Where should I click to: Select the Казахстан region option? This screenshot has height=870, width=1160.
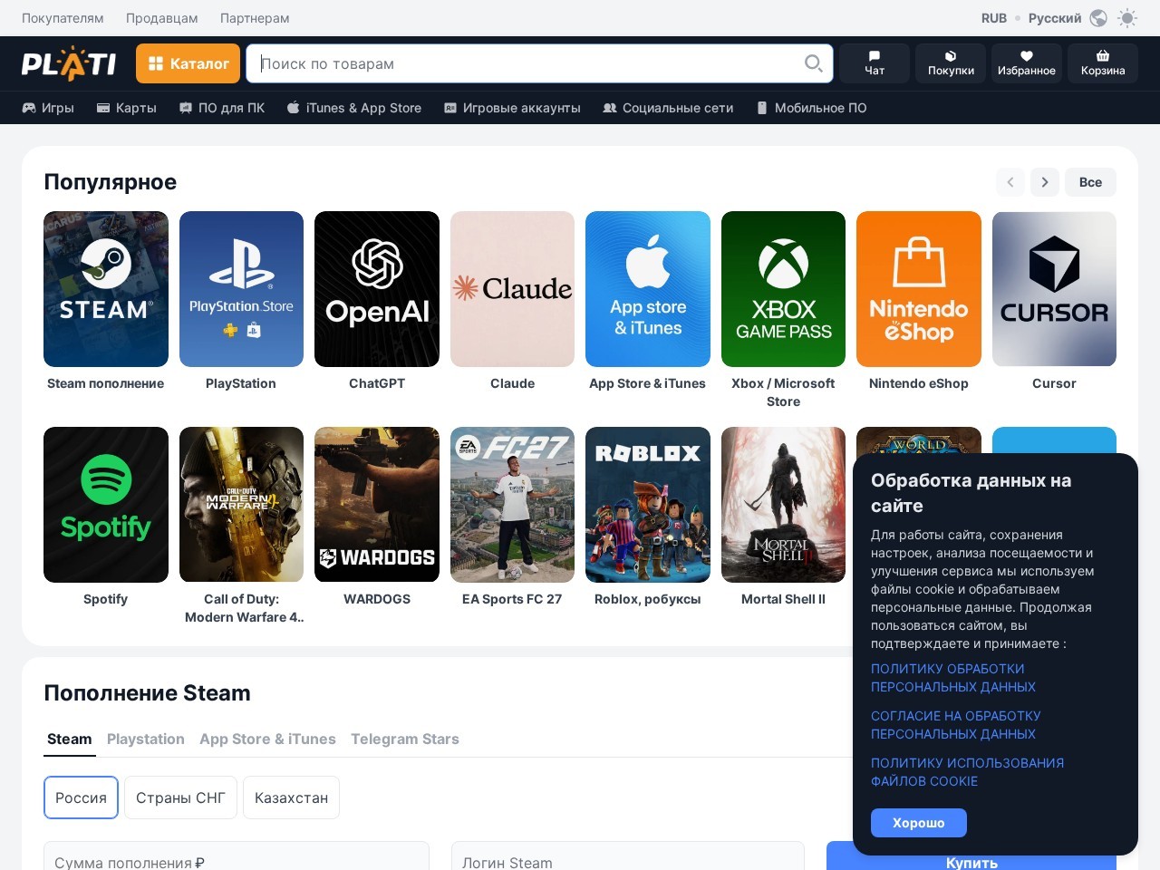tap(291, 797)
